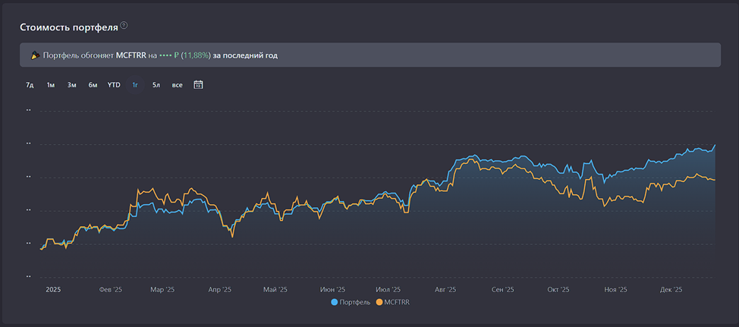This screenshot has width=739, height=327.
Task: Click the blue Портфель legend dot
Action: 335,302
